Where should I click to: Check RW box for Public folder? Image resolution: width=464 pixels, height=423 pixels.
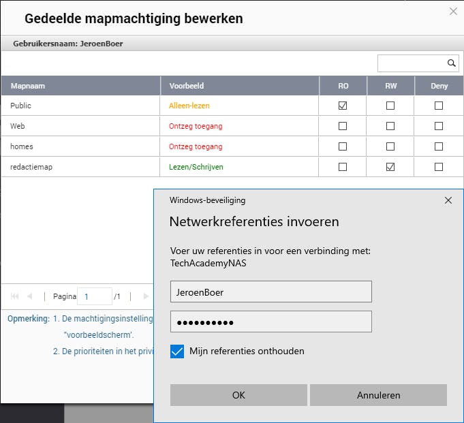click(x=390, y=106)
